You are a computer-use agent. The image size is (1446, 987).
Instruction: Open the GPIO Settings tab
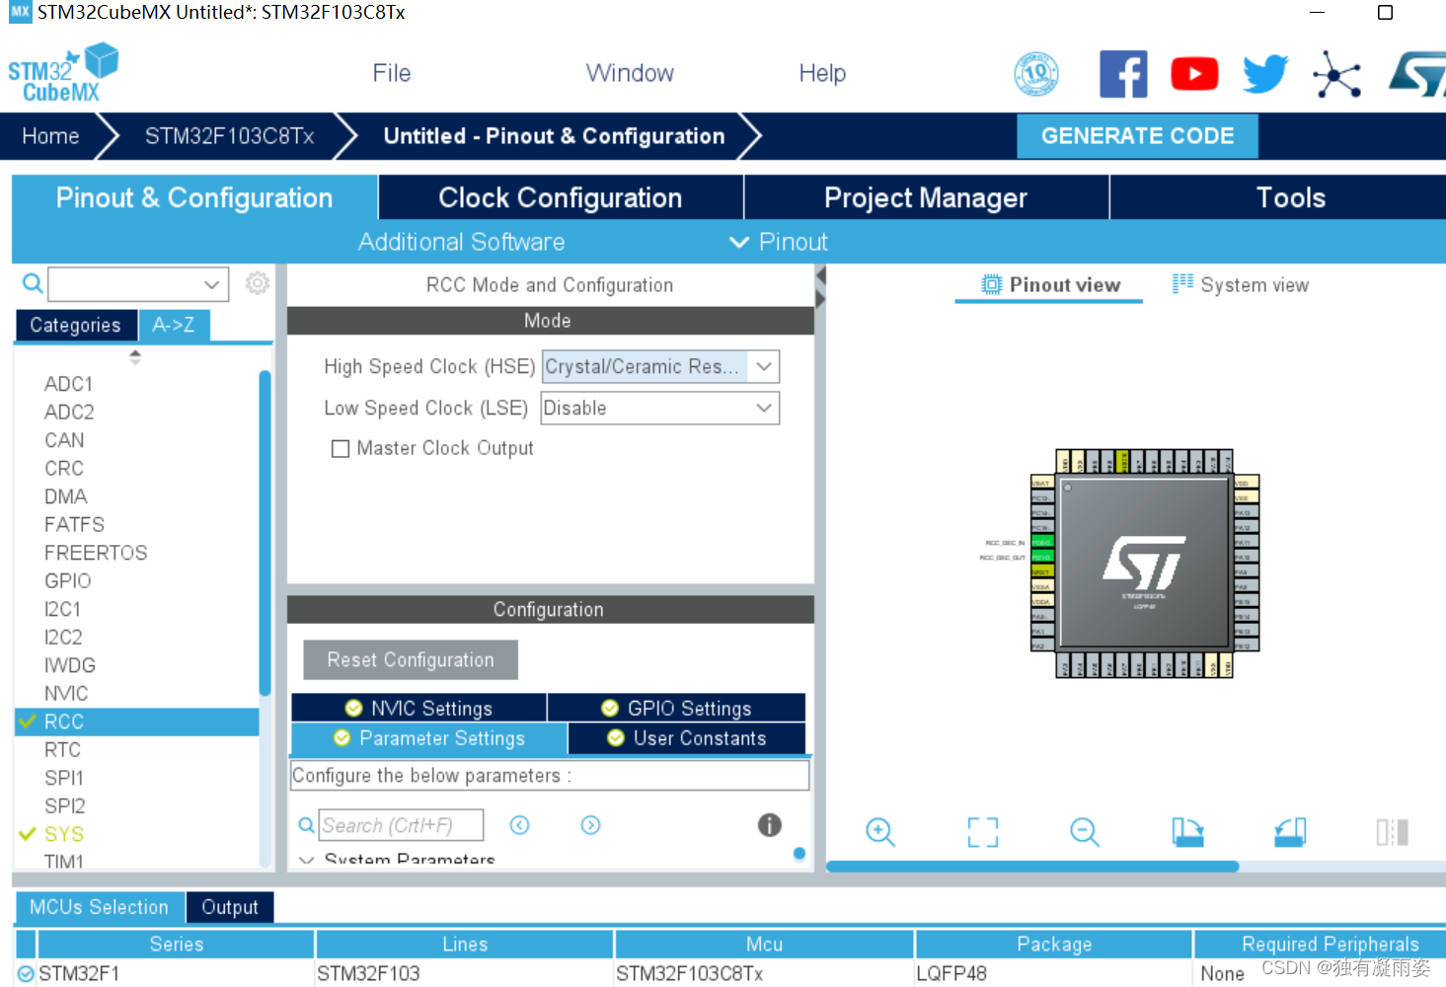click(676, 708)
